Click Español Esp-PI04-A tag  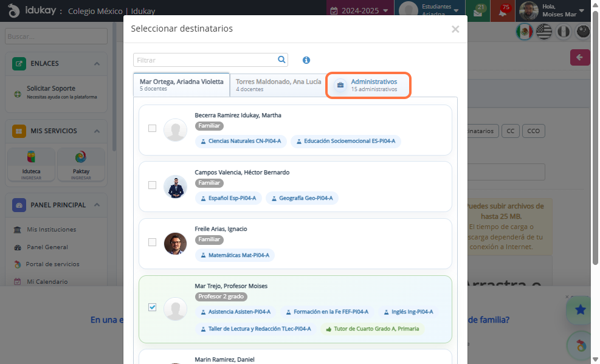[x=229, y=198]
